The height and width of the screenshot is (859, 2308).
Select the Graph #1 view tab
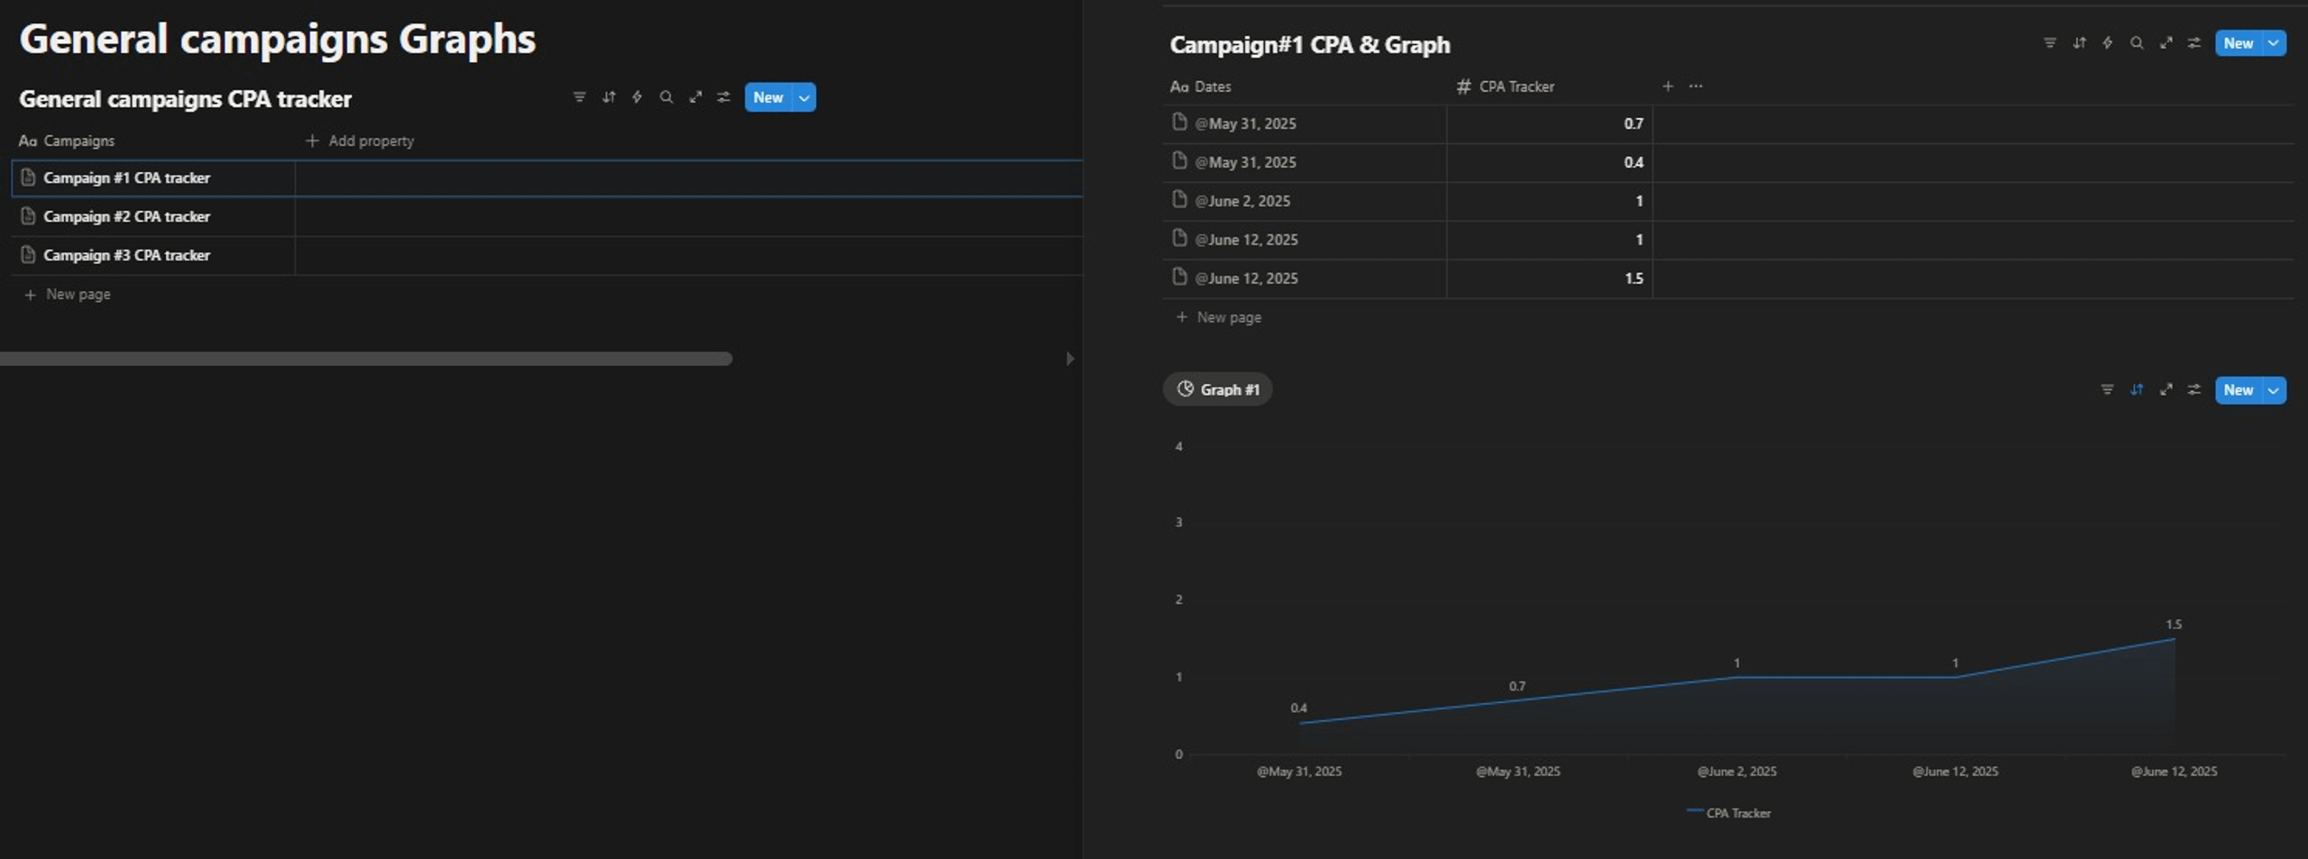1218,389
